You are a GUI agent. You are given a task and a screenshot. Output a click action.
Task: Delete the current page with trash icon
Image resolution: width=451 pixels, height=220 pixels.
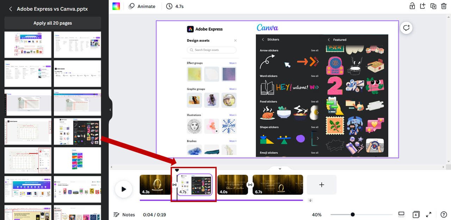coord(444,6)
